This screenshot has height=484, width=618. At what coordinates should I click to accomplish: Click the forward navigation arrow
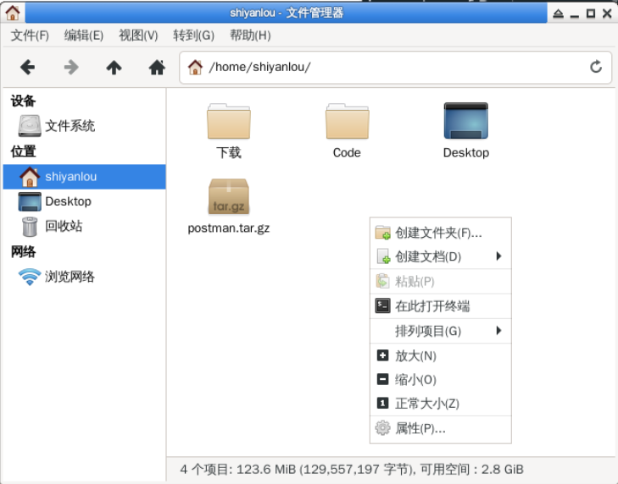click(x=71, y=68)
